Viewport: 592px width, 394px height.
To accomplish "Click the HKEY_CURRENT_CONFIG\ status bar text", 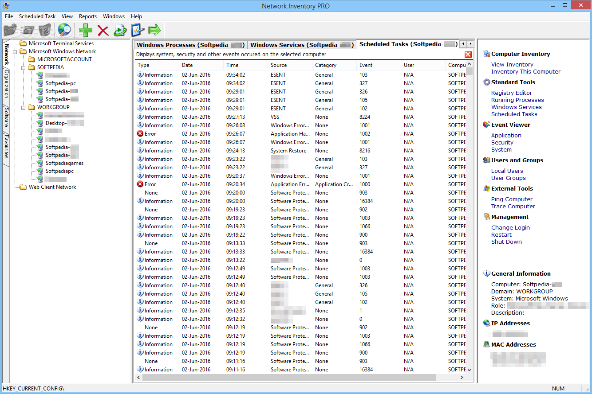I will coord(33,388).
